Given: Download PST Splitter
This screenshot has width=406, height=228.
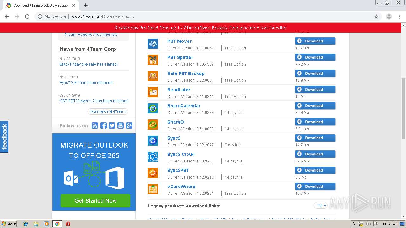Looking at the screenshot, I should point(315,57).
